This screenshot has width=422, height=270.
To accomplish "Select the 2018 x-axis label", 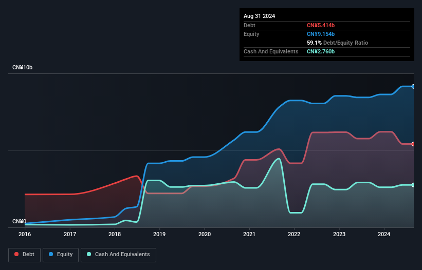I will coord(115,234).
